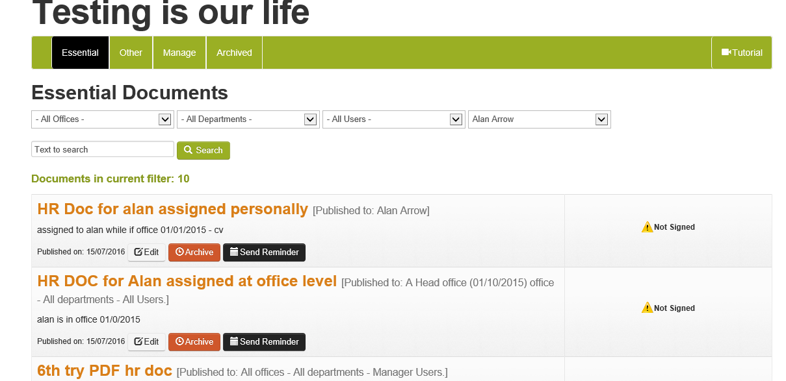Click Edit pencil icon for office level doc
786x381 pixels.
[x=138, y=341]
